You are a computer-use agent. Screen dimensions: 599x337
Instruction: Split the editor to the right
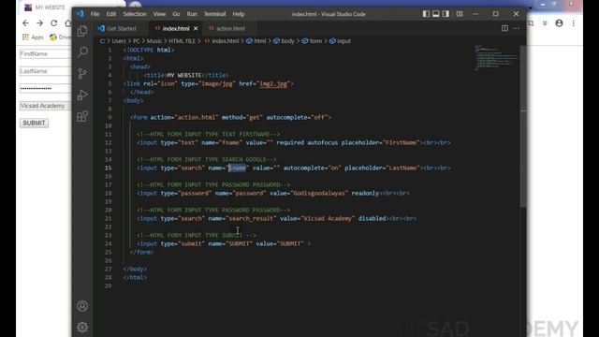(504, 28)
